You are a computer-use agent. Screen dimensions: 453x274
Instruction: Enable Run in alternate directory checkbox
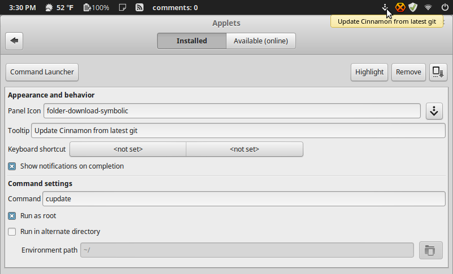(x=12, y=232)
